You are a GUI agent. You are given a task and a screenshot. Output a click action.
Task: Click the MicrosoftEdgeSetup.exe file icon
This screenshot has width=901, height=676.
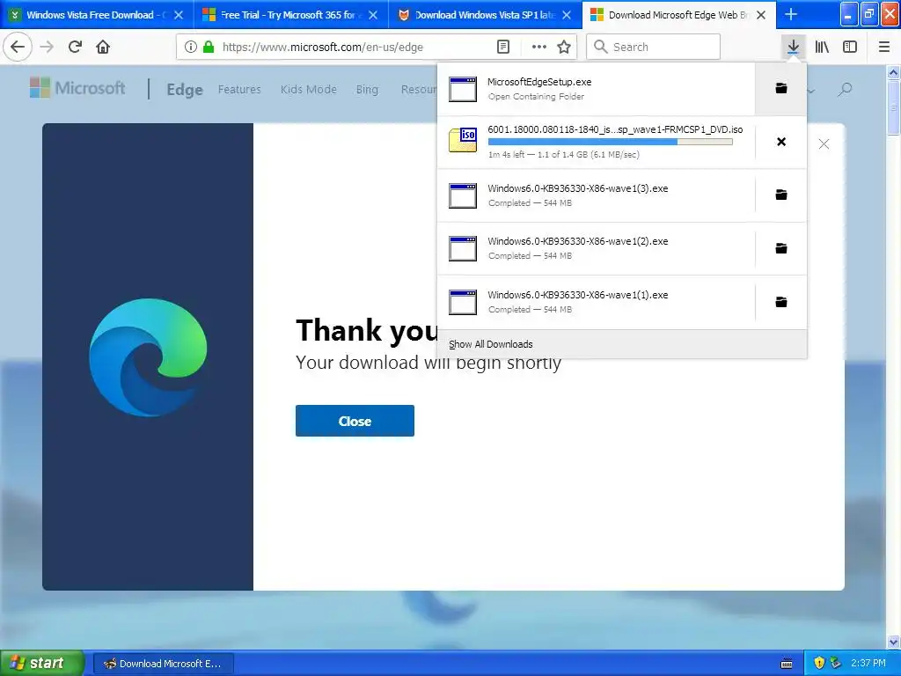pyautogui.click(x=463, y=89)
